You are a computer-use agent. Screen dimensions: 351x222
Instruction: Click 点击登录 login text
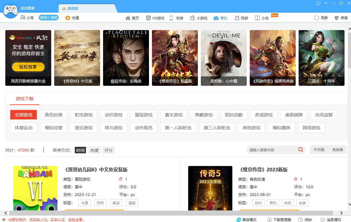(x=27, y=8)
